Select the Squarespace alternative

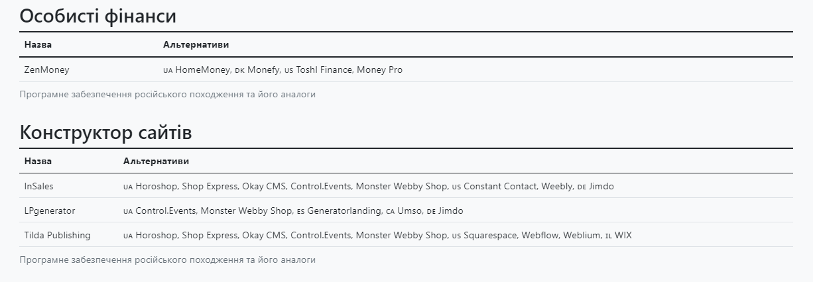tap(490, 235)
